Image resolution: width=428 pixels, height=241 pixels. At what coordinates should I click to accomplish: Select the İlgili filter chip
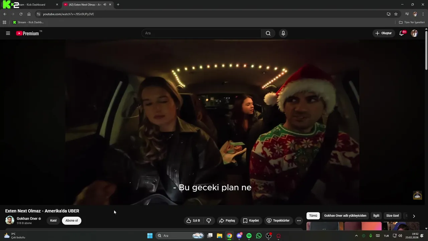coord(376,216)
